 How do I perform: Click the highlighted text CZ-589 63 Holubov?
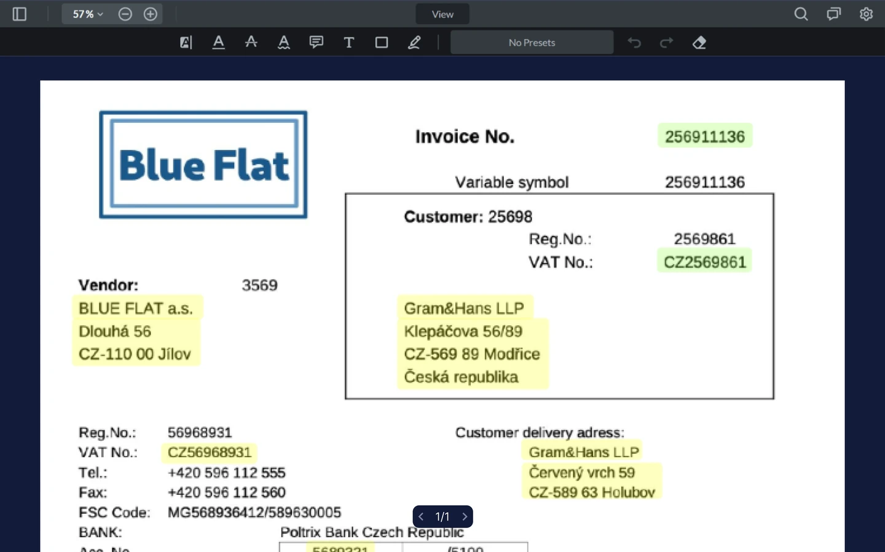click(x=592, y=492)
